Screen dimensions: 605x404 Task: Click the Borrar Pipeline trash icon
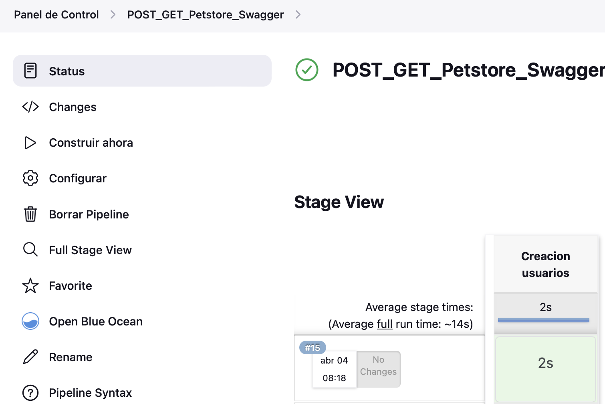30,214
